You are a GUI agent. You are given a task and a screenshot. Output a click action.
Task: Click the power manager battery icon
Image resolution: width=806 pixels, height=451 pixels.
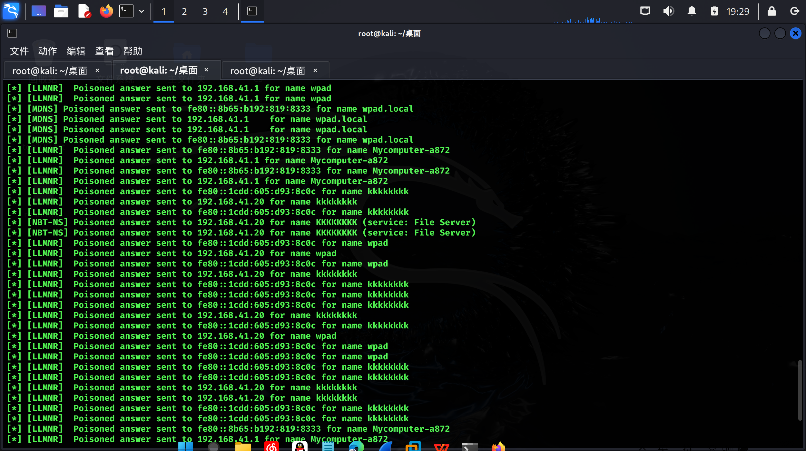pos(714,11)
